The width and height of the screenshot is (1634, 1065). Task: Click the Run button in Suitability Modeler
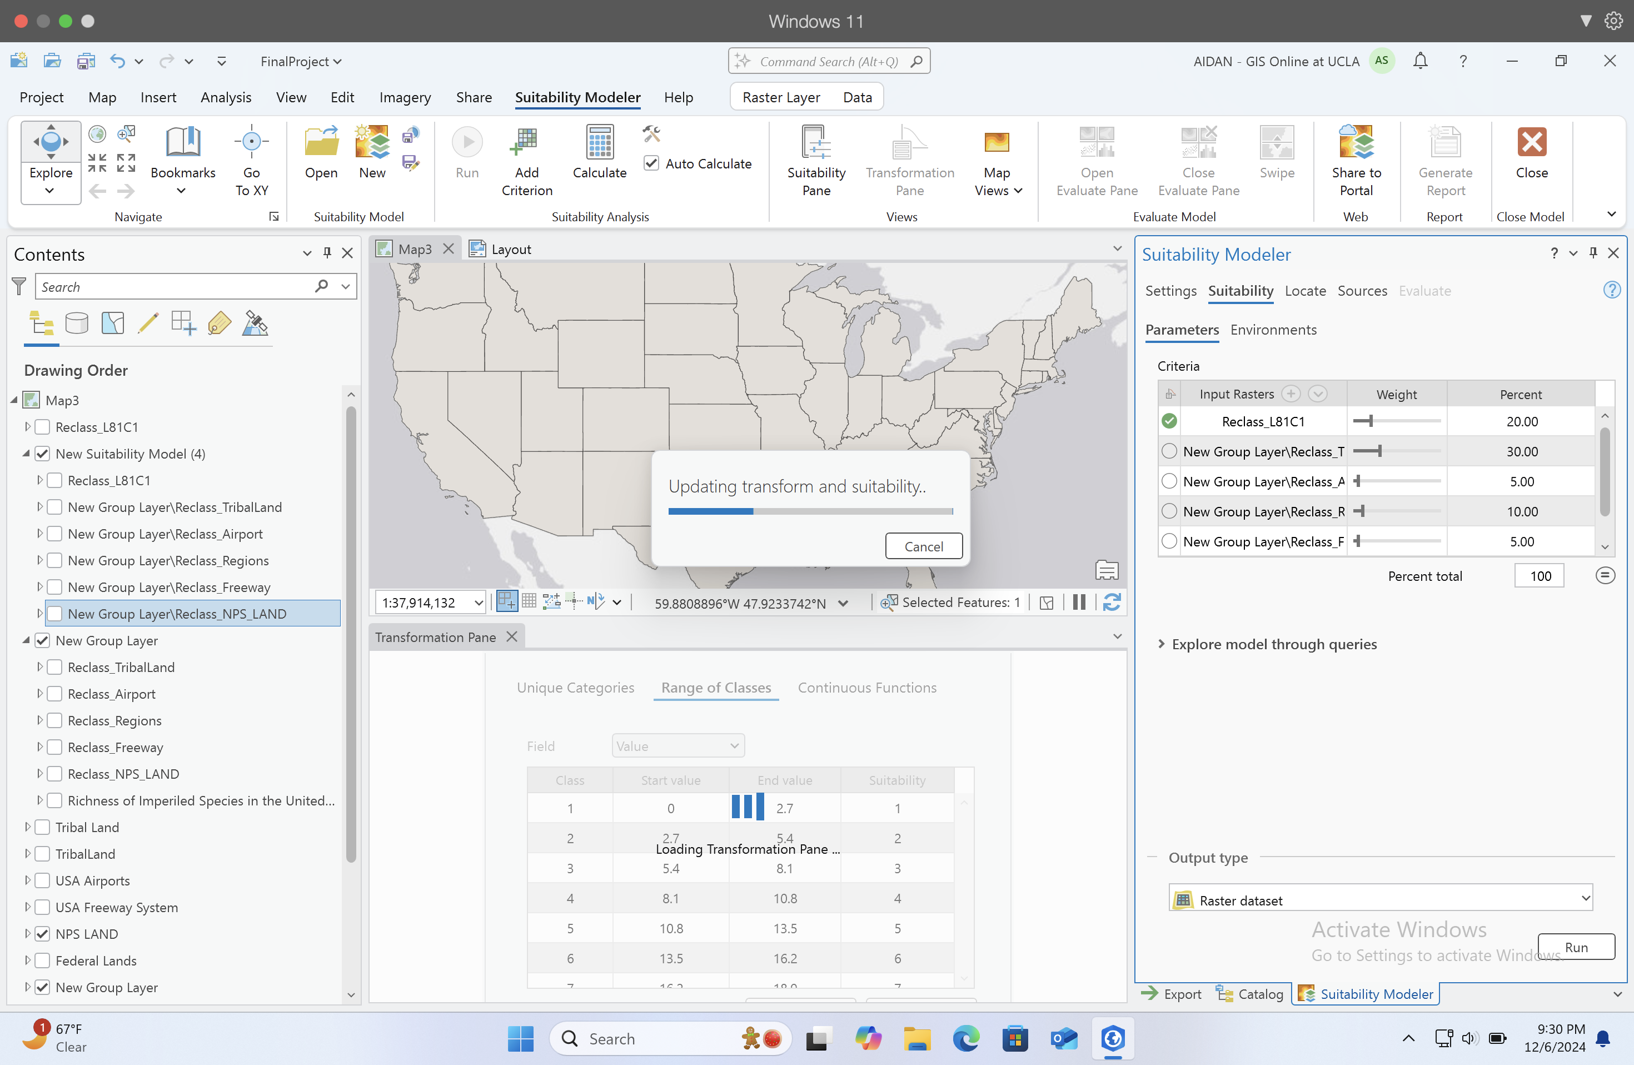(x=1576, y=947)
